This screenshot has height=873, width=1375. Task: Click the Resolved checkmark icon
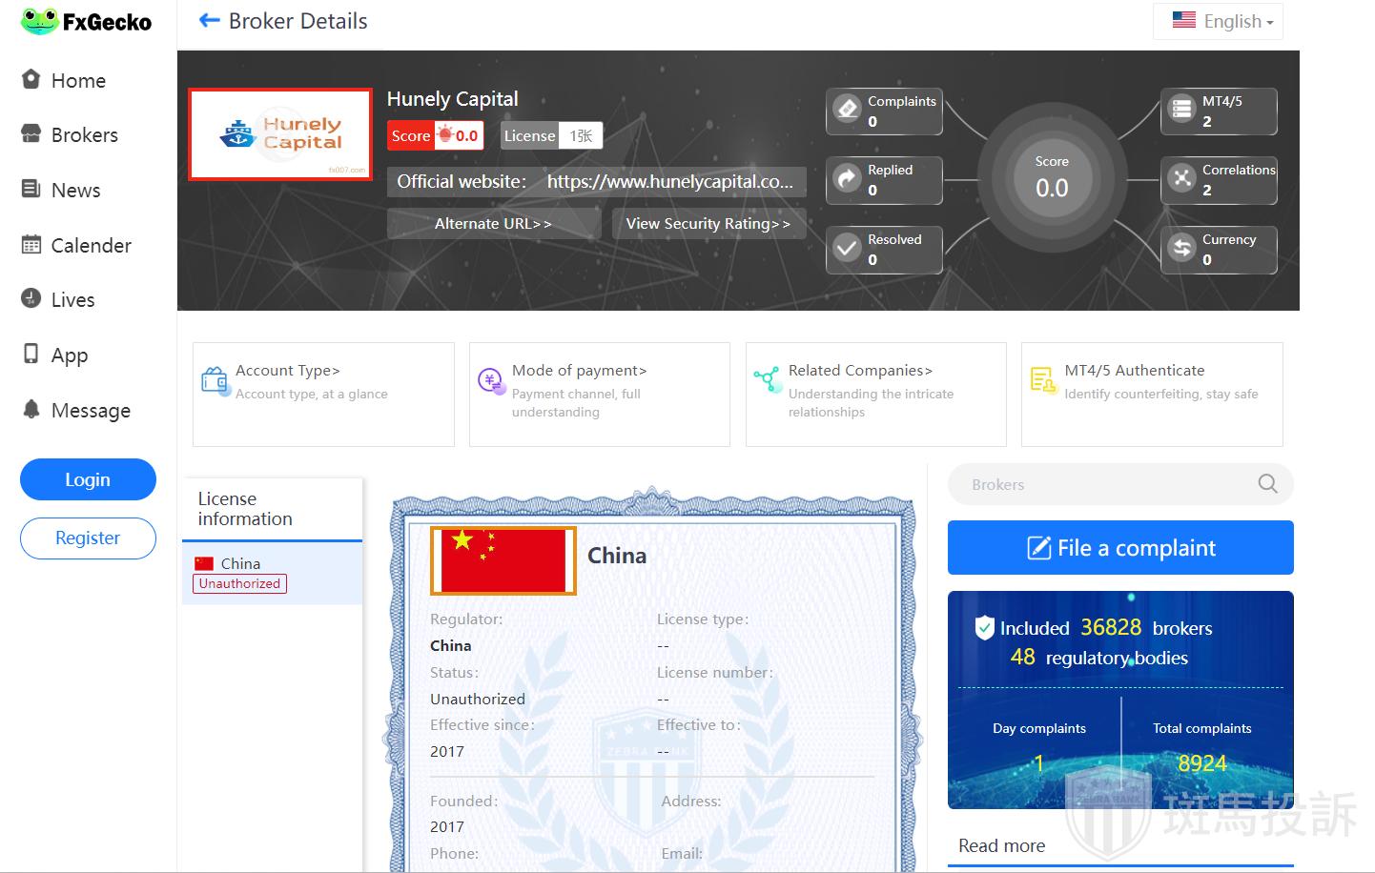click(x=847, y=248)
